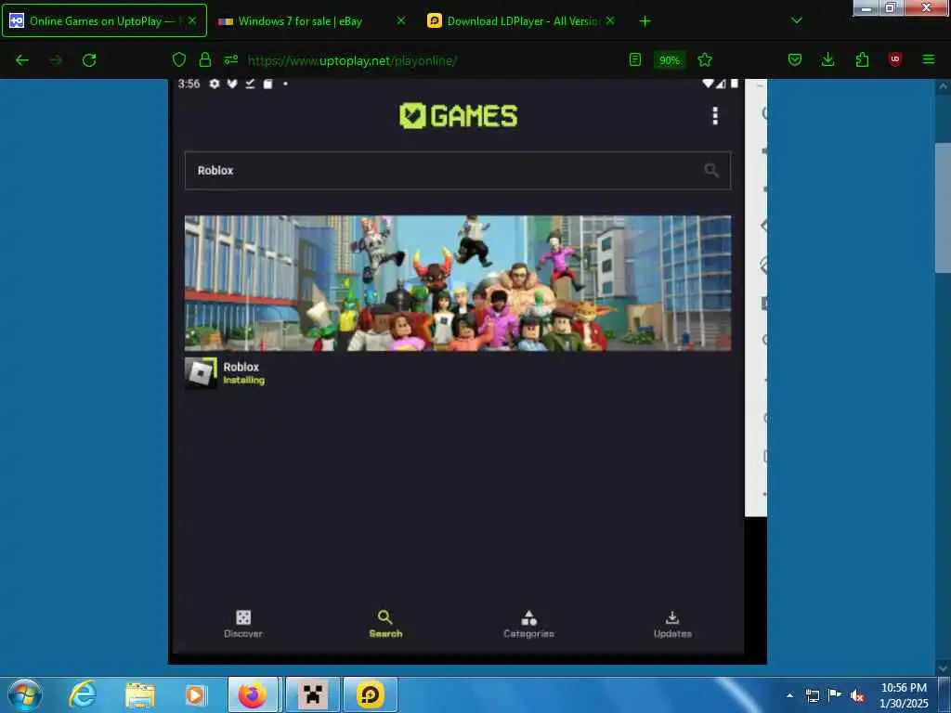
Task: Select the Firefox taskbar button
Action: [x=253, y=694]
